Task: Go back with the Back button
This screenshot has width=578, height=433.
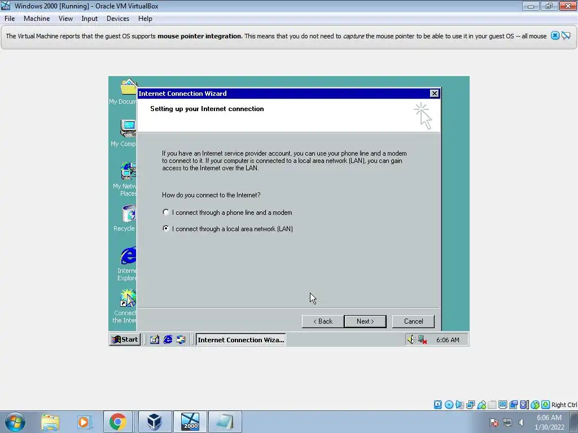Action: click(x=323, y=321)
